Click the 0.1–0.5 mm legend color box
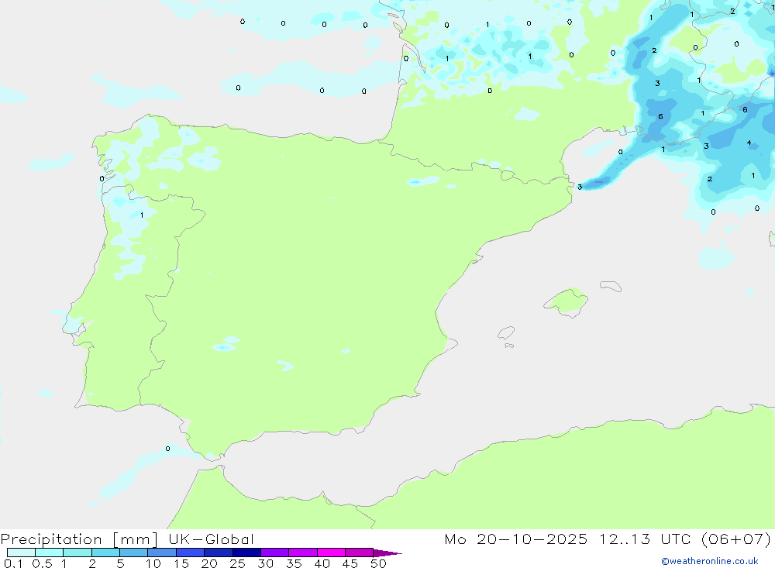Screen dimensions: 775x568 pos(21,553)
